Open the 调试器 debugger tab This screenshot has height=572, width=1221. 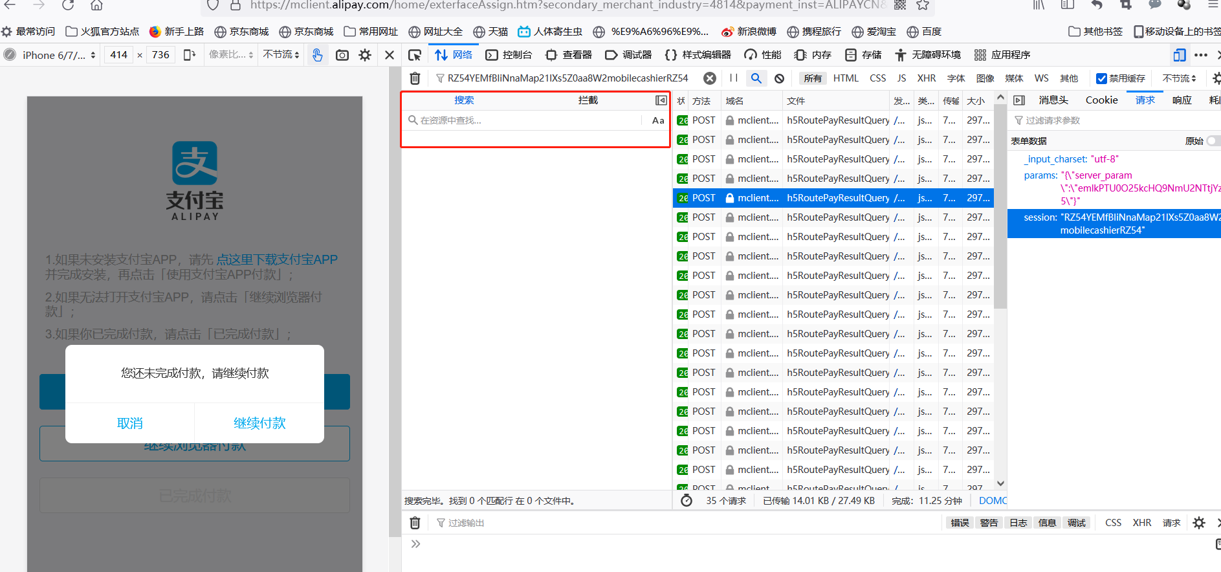coord(628,55)
